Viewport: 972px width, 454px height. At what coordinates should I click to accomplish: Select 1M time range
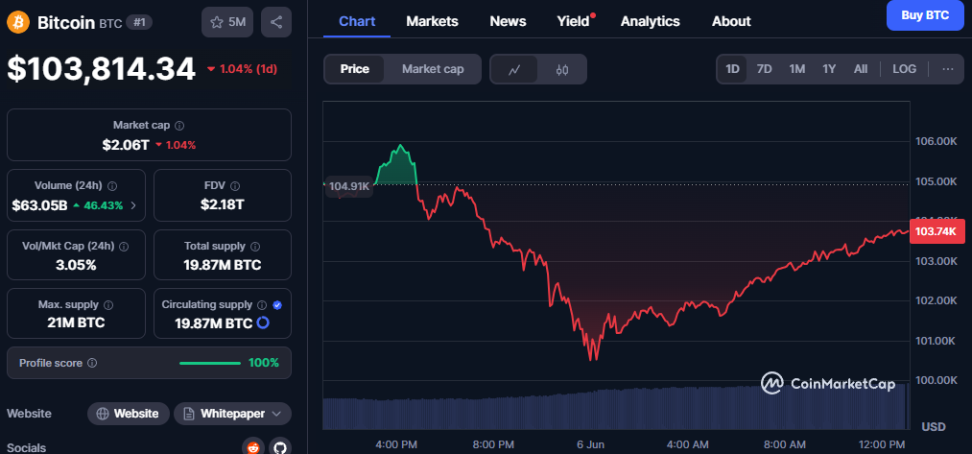(797, 69)
